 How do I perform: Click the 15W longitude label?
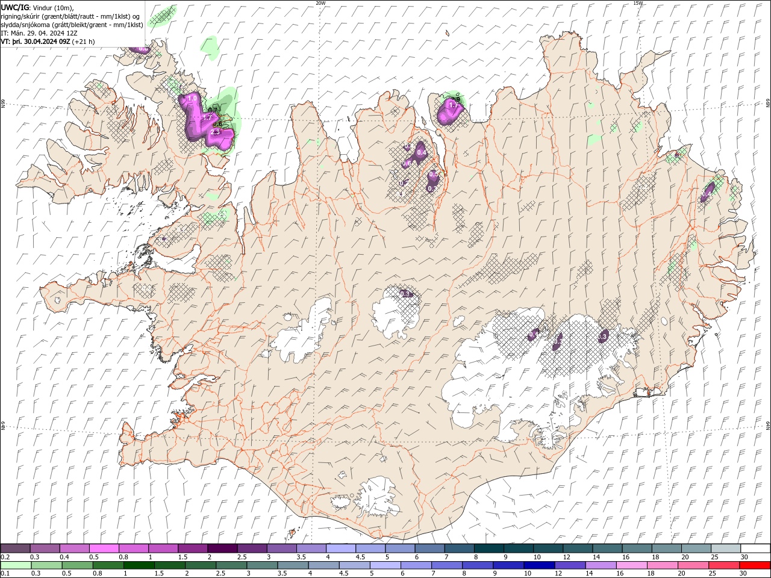638,3
